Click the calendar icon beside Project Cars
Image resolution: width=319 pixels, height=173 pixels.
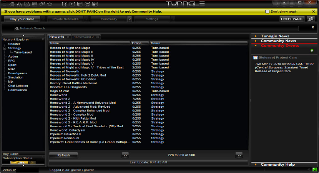tap(255, 58)
